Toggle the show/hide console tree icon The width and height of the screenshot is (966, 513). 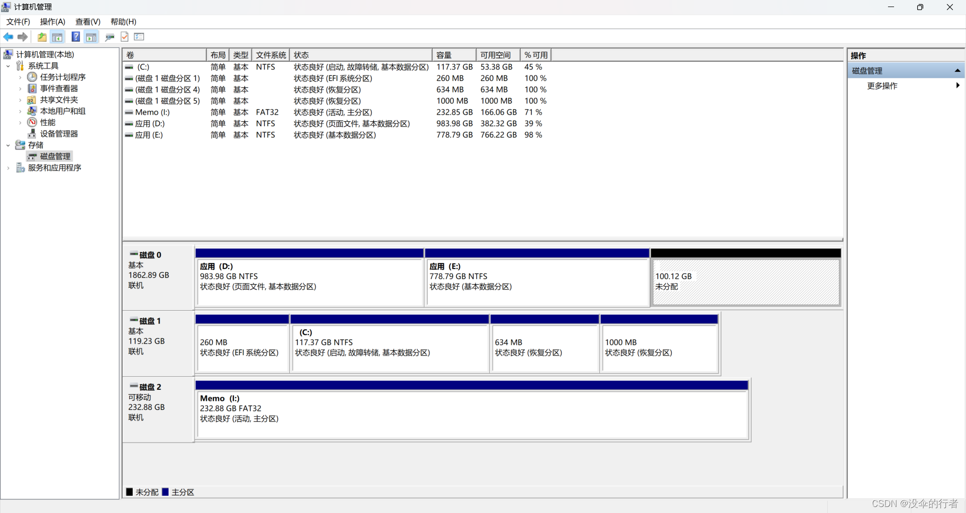click(57, 37)
